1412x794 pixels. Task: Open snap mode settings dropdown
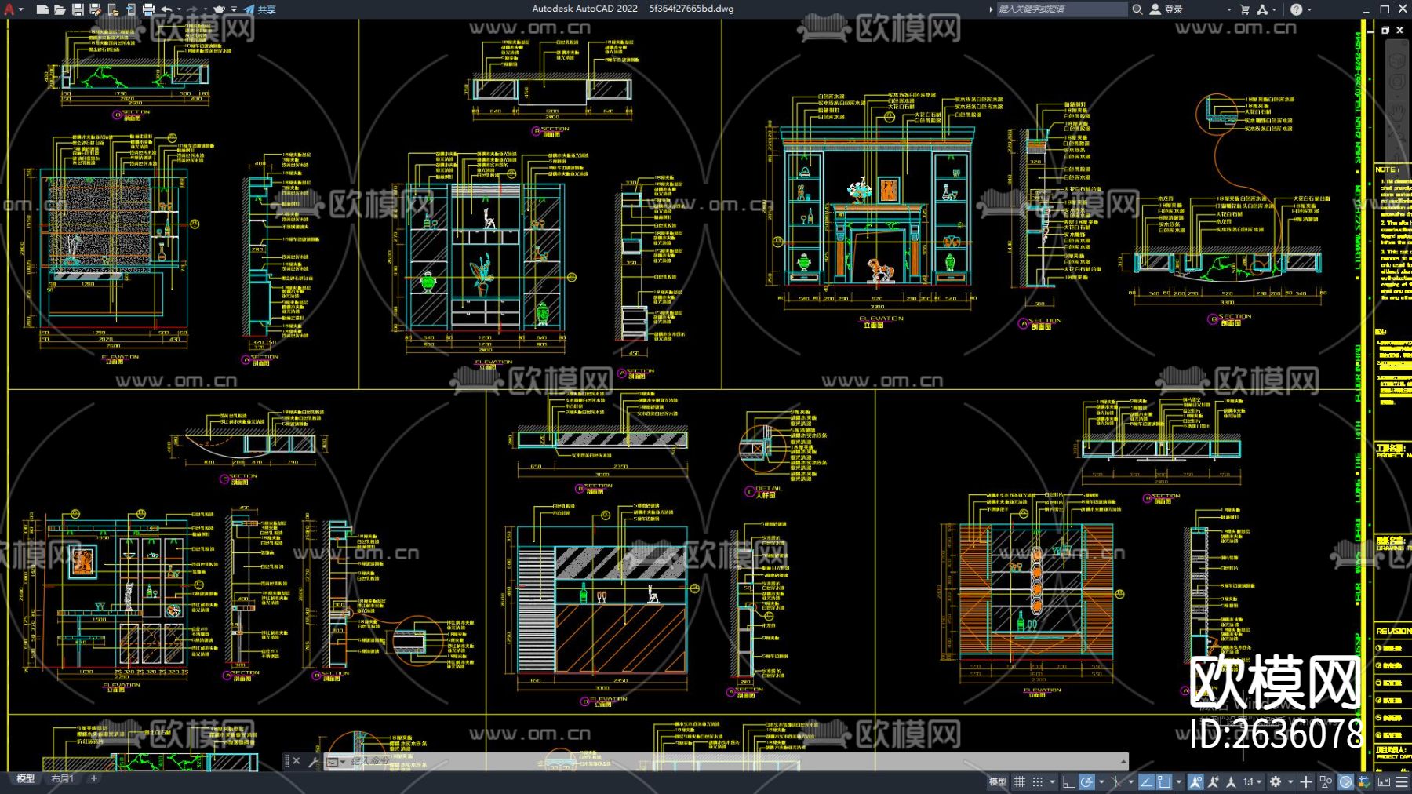pyautogui.click(x=1052, y=781)
